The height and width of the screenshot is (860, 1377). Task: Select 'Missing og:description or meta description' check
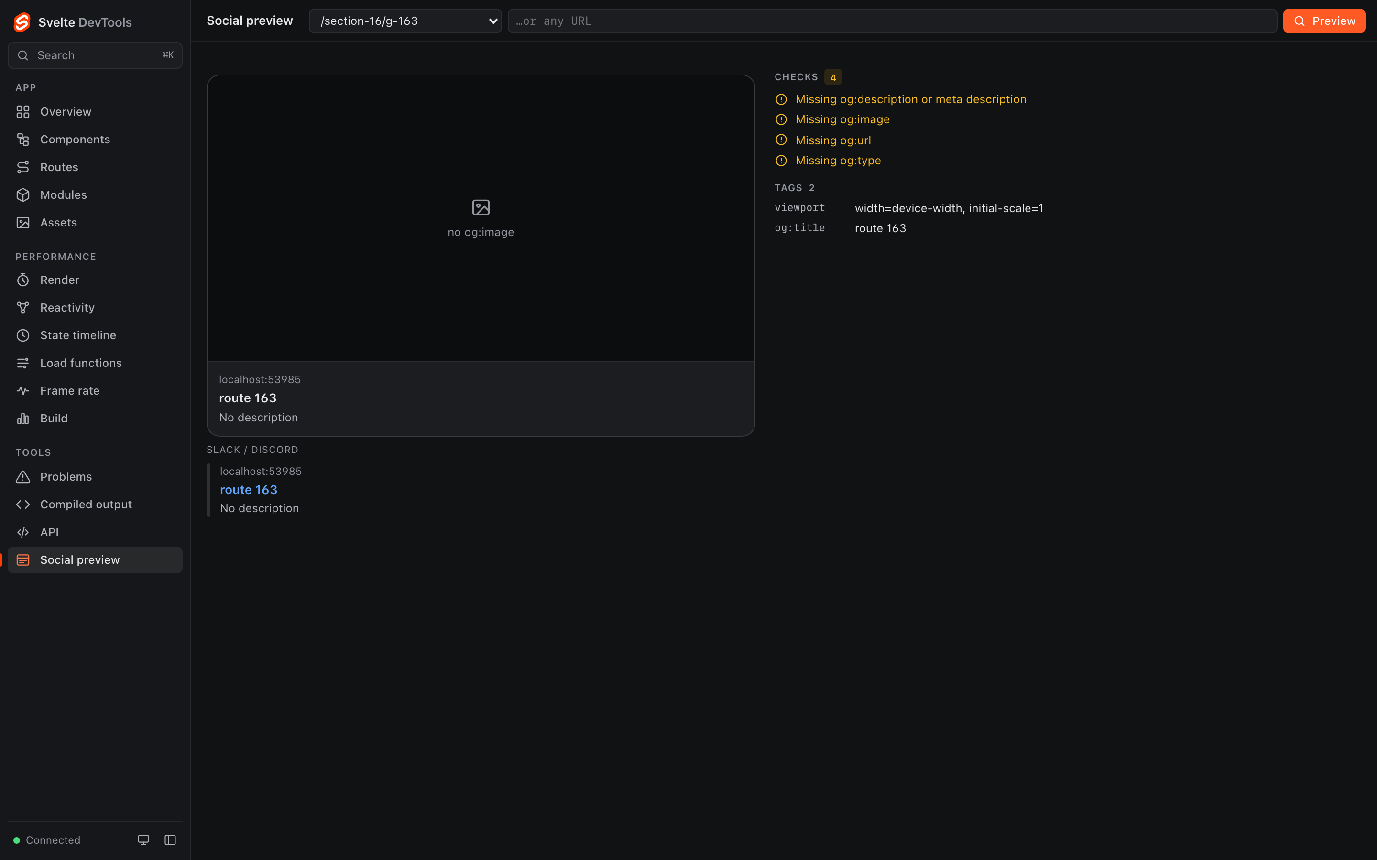click(911, 99)
